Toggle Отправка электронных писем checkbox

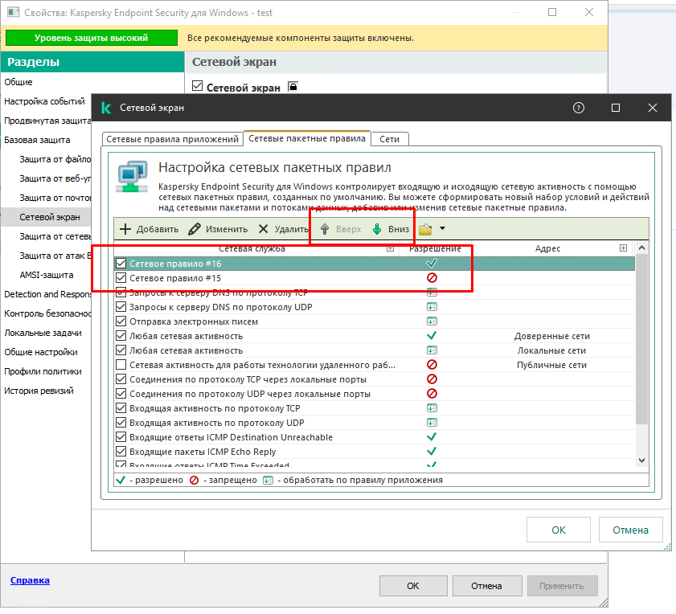(121, 321)
